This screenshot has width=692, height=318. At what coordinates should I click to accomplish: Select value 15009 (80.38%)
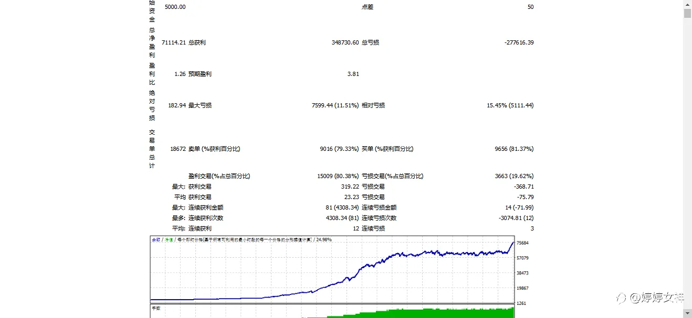(338, 176)
